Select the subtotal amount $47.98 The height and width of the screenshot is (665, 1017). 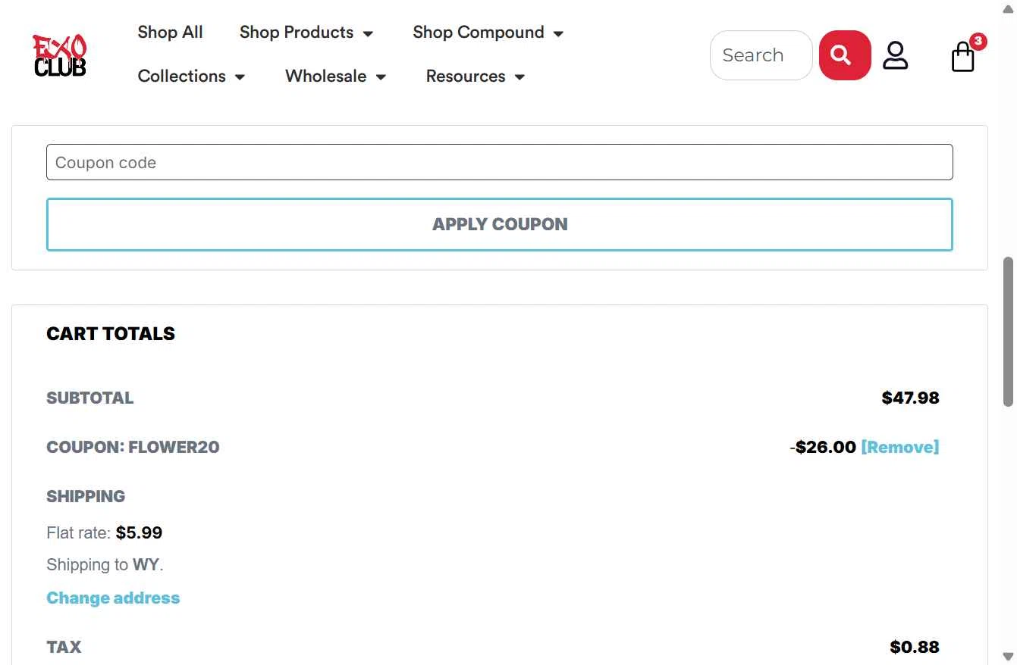[x=911, y=398]
